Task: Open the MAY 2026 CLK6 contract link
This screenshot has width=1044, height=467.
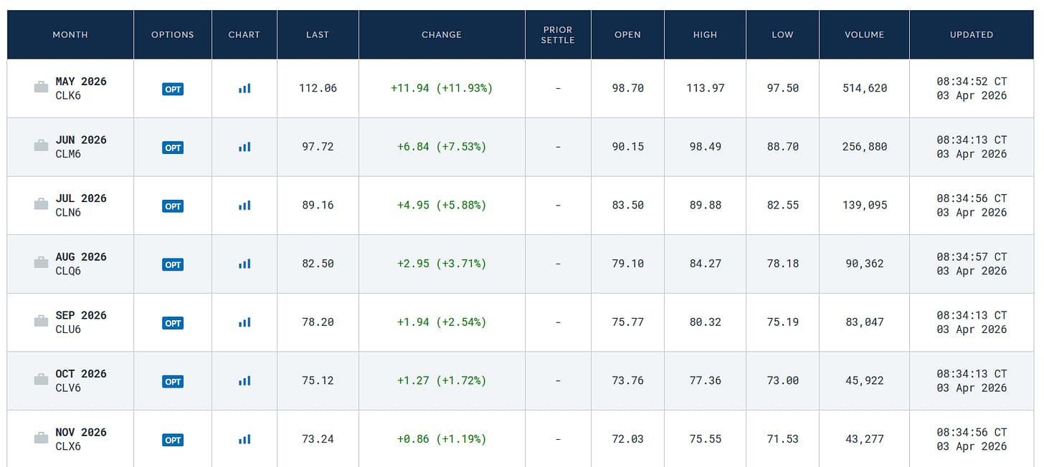Action: [81, 88]
